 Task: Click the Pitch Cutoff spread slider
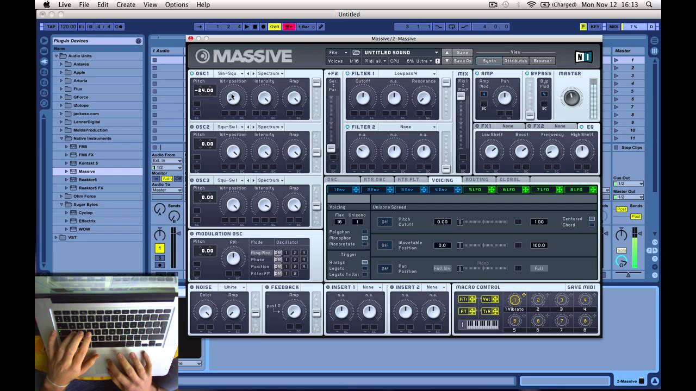pyautogui.click(x=483, y=222)
